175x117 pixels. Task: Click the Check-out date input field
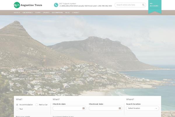[x=106, y=108]
